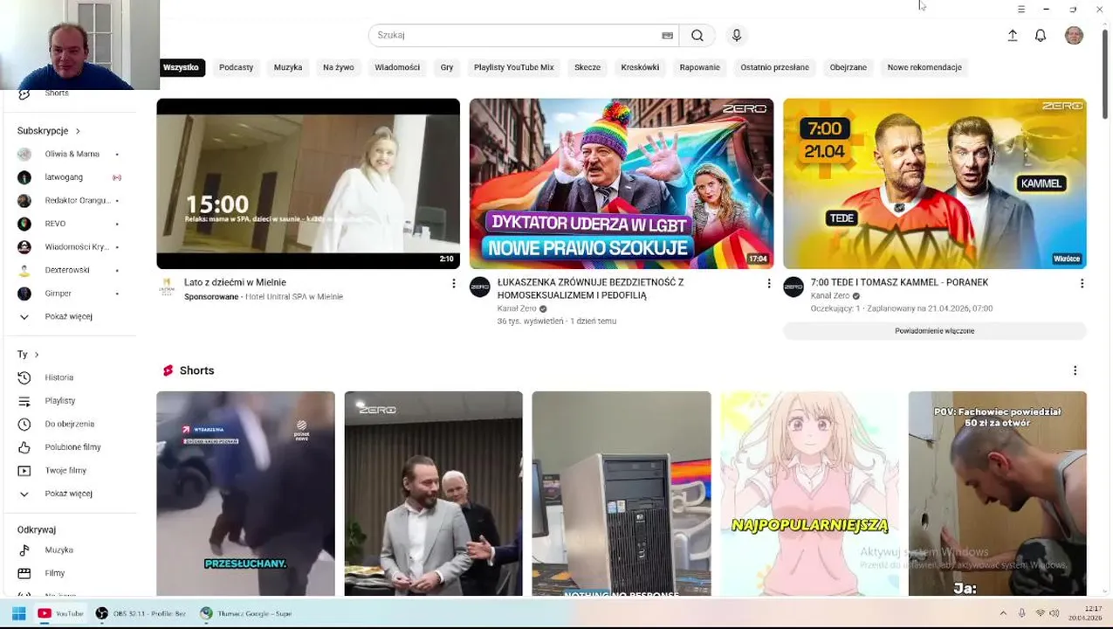The width and height of the screenshot is (1113, 629).
Task: Play the DYKTATOR UDERZA W LGBT thumbnail
Action: click(622, 183)
